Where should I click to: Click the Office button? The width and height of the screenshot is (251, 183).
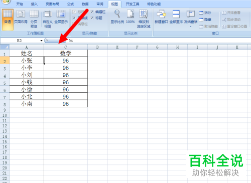point(6,2)
